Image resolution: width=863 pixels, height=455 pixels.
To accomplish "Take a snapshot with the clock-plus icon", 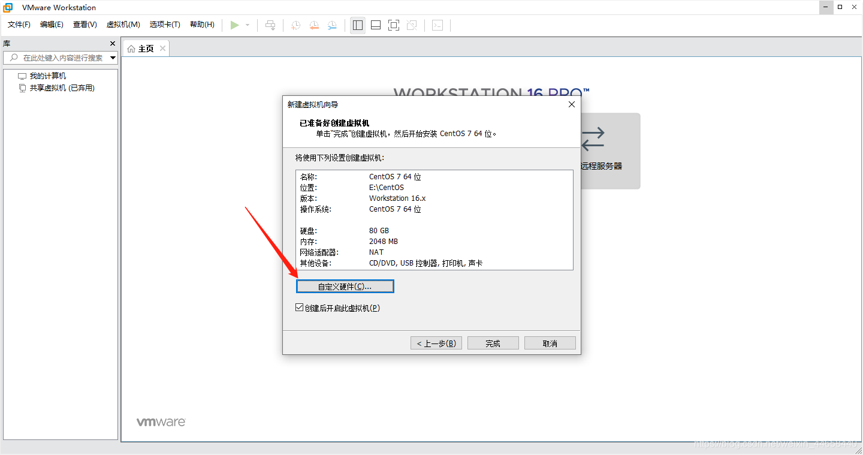I will [295, 25].
